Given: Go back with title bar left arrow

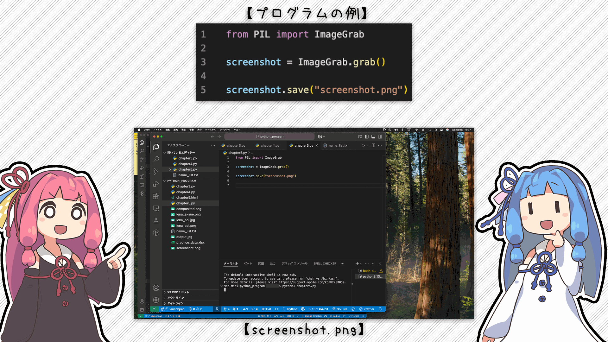Looking at the screenshot, I should point(212,136).
